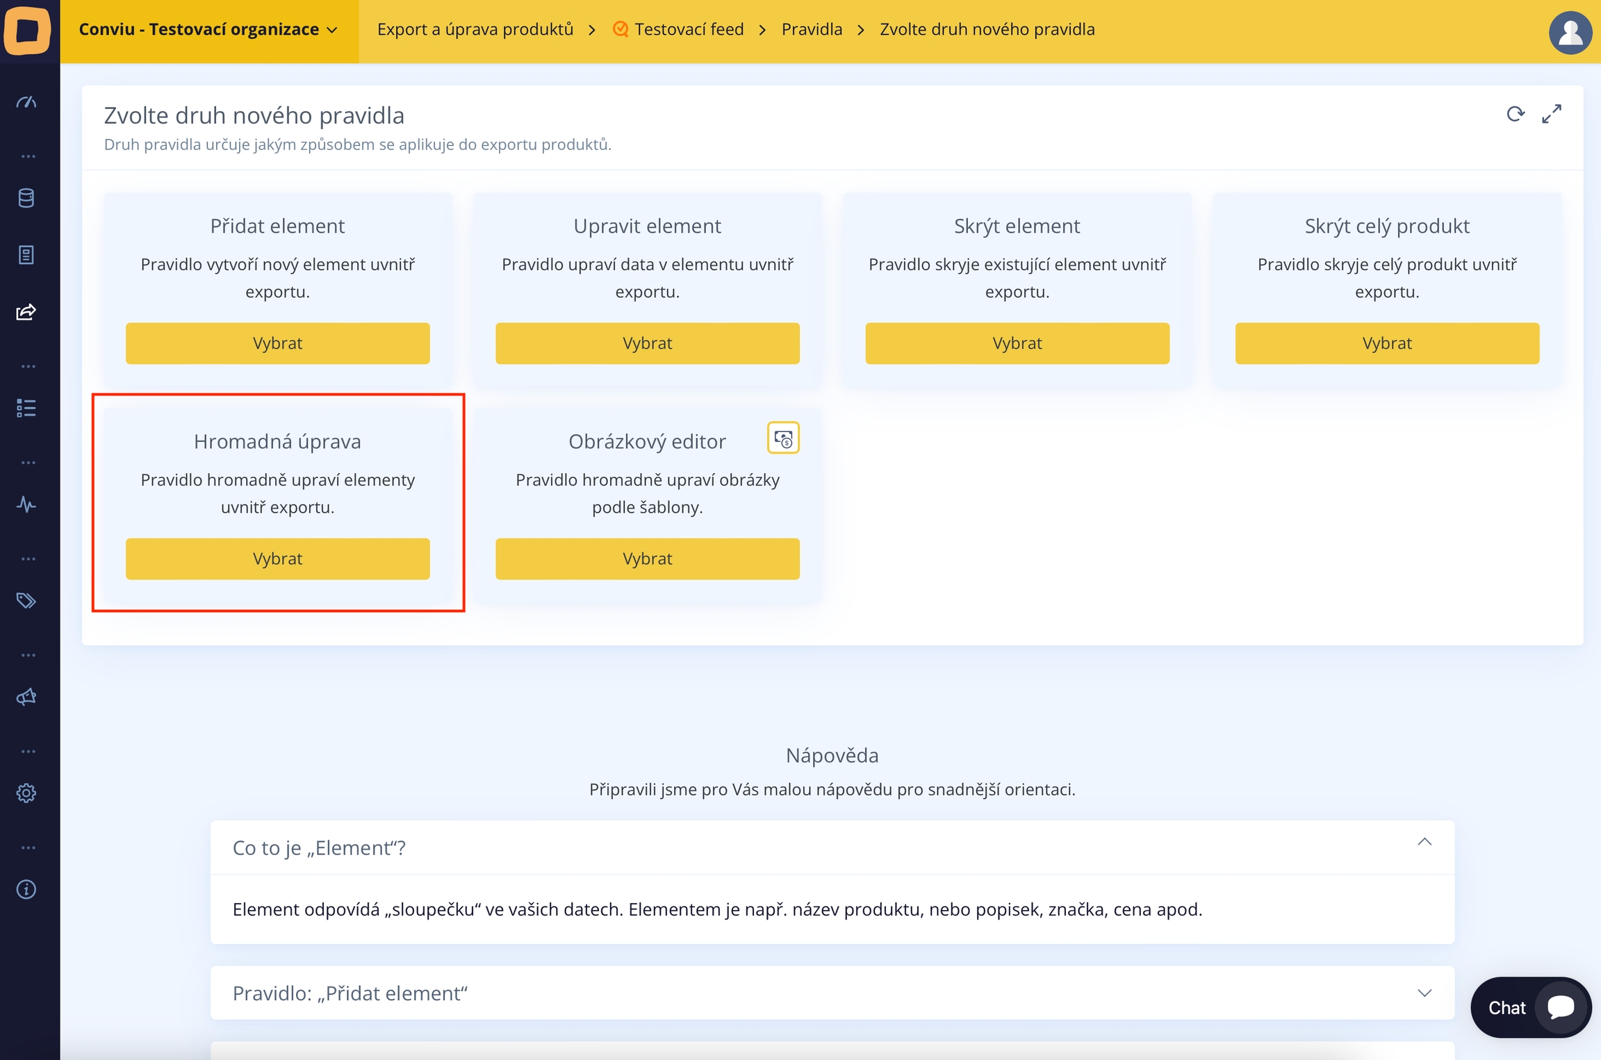Open the database icon in the sidebar
The width and height of the screenshot is (1601, 1060).
pos(26,199)
